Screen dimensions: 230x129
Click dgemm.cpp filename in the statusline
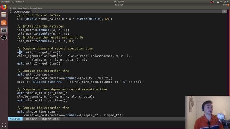pos(50,119)
